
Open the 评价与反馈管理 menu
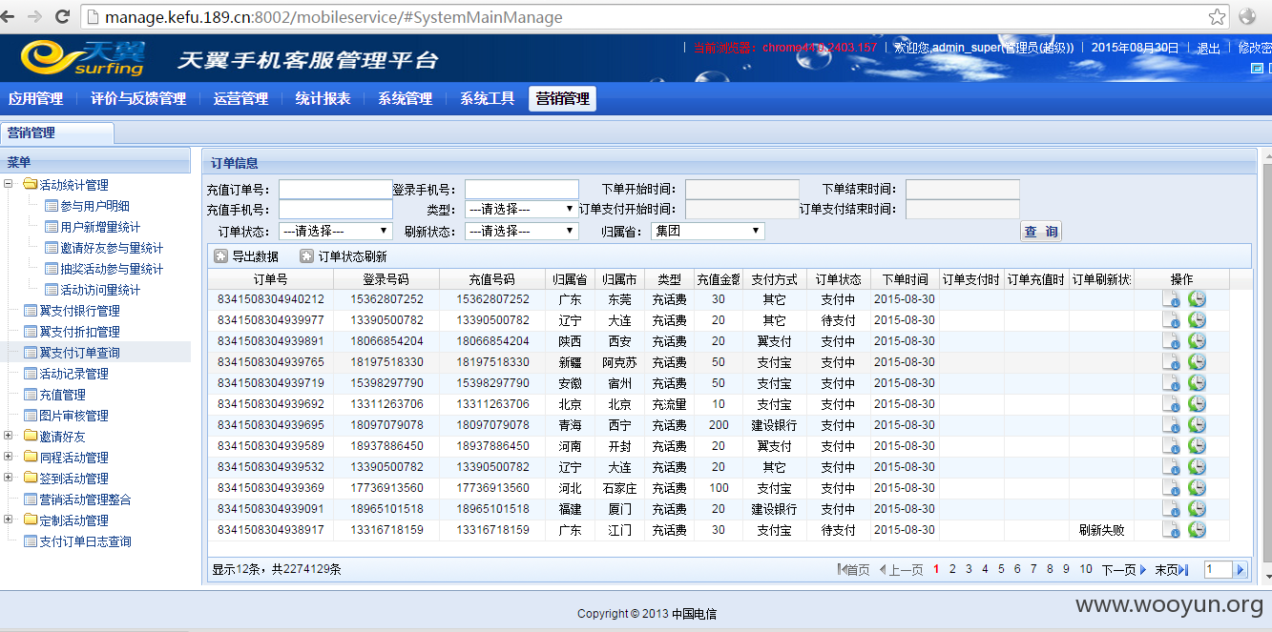pyautogui.click(x=138, y=99)
